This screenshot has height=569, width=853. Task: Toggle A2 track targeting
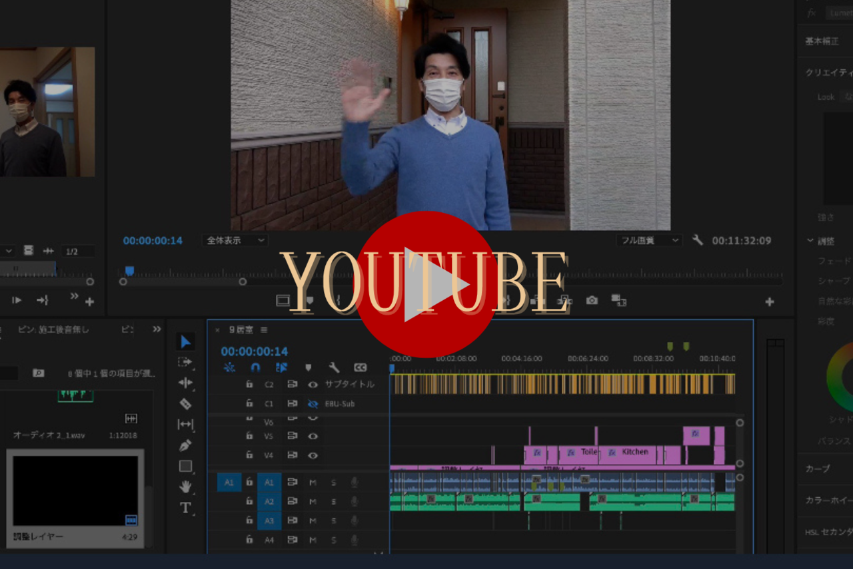[x=269, y=501]
